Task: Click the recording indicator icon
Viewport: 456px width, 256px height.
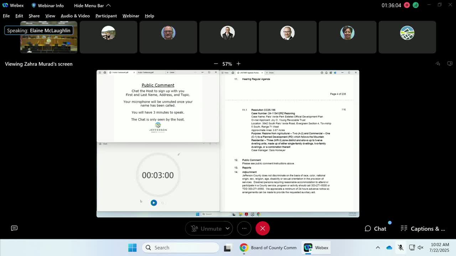Action: click(x=407, y=5)
